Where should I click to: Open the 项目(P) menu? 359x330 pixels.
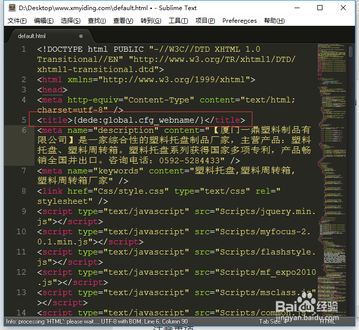(205, 21)
